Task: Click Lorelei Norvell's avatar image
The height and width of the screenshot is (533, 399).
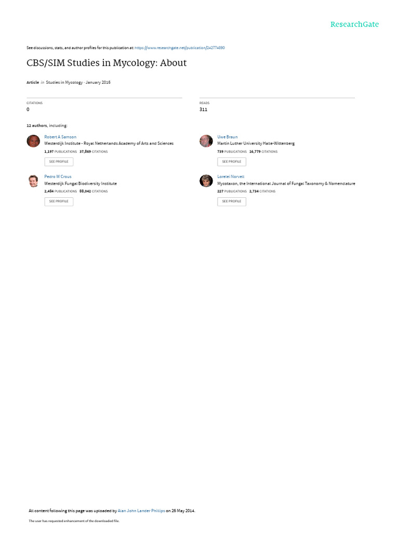Action: [x=206, y=181]
